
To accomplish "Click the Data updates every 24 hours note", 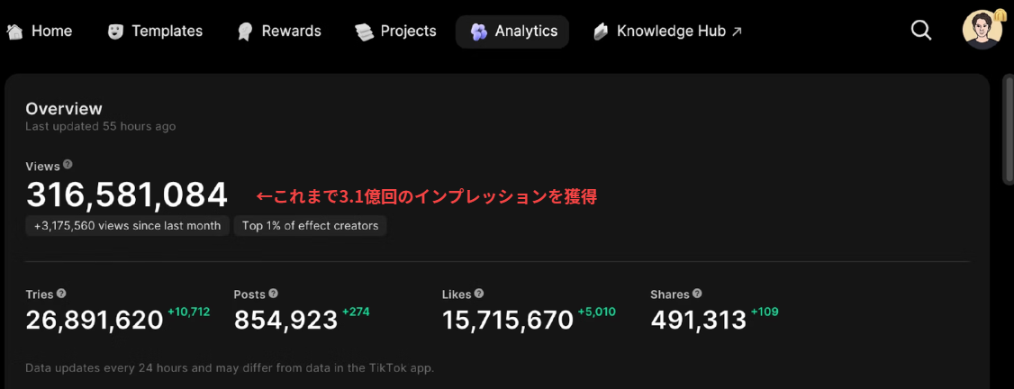I will 230,368.
